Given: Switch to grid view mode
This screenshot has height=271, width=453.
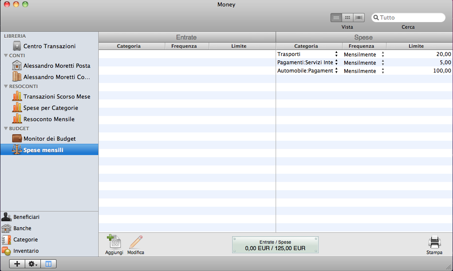Looking at the screenshot, I should (x=347, y=18).
